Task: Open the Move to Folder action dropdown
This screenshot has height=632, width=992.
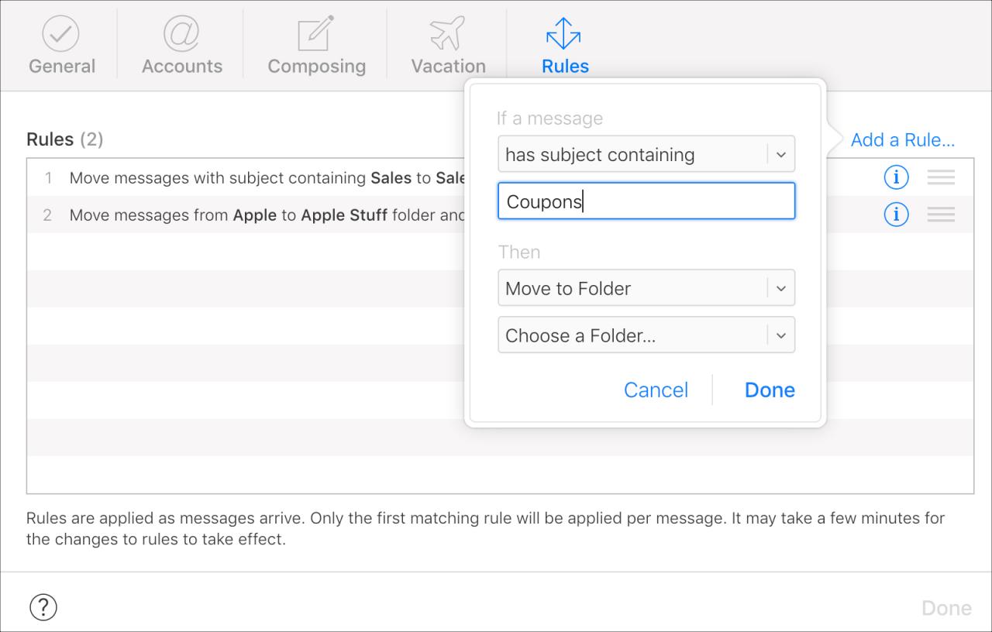Action: [646, 288]
